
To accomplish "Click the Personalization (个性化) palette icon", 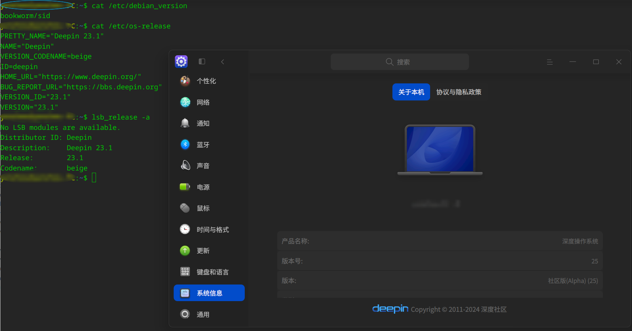I will [x=185, y=81].
